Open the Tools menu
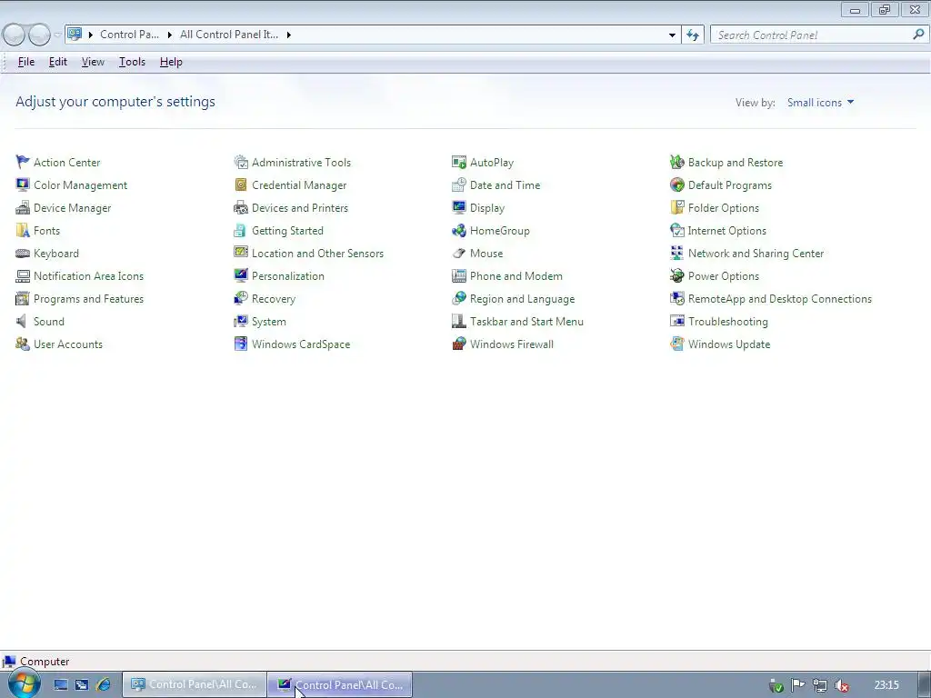The width and height of the screenshot is (931, 698). click(132, 62)
